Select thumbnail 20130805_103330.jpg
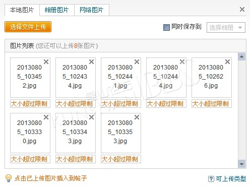The width and height of the screenshot is (250, 188). point(30,133)
